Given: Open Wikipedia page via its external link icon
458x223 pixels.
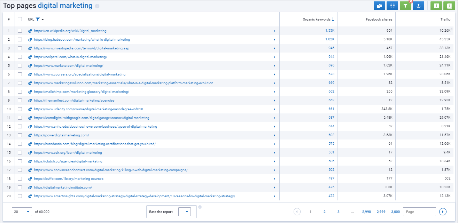Looking at the screenshot, I should (30, 31).
